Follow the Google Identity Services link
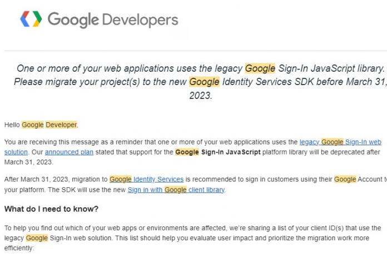The image size is (387, 258). pyautogui.click(x=146, y=179)
